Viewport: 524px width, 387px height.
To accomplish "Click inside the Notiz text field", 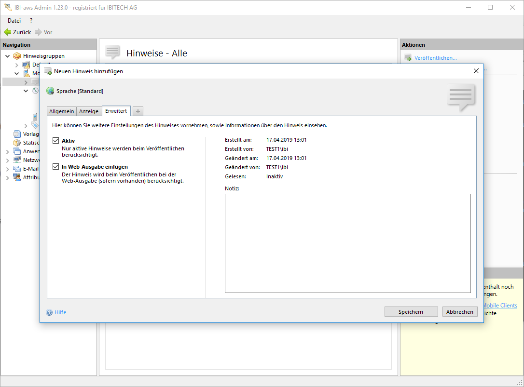I will click(x=347, y=243).
